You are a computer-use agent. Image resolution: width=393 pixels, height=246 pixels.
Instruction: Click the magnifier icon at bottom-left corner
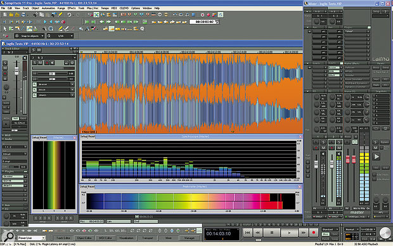[9, 236]
